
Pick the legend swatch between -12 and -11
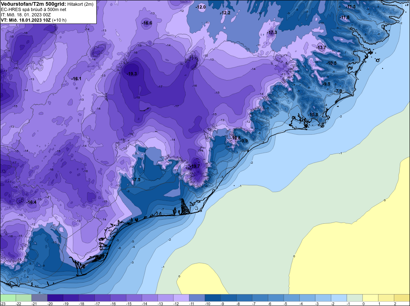pos(181,298)
